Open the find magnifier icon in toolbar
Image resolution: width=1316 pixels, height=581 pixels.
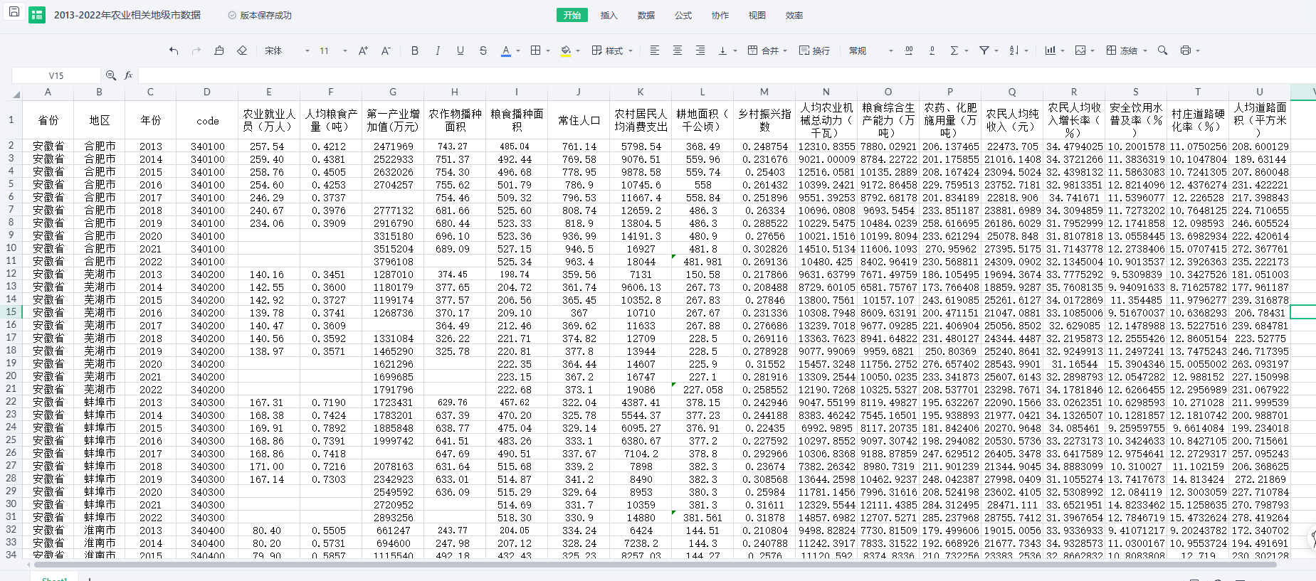click(x=1162, y=50)
